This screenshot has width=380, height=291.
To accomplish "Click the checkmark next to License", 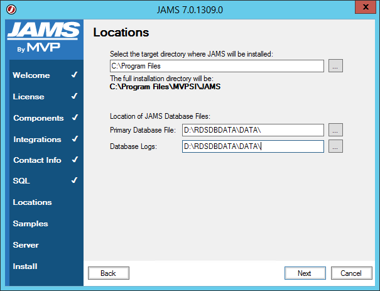I will tap(75, 96).
